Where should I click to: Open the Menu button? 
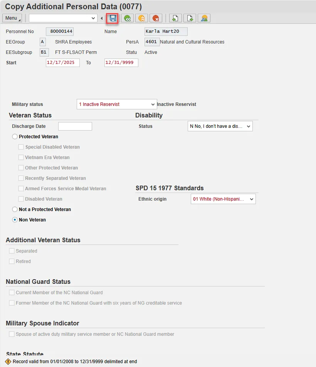click(12, 18)
